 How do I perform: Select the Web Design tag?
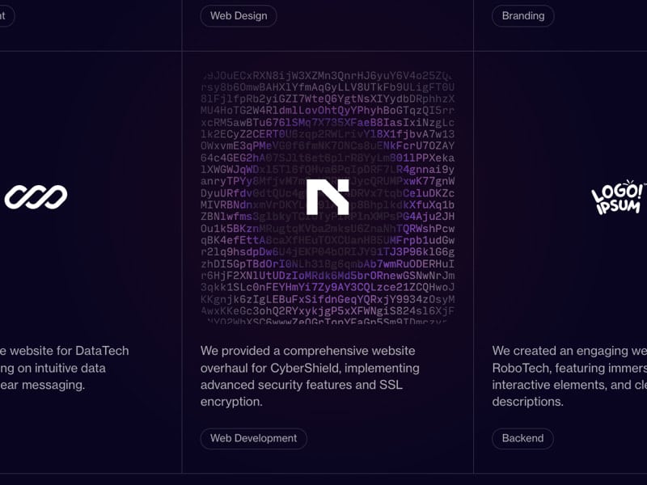pos(239,16)
